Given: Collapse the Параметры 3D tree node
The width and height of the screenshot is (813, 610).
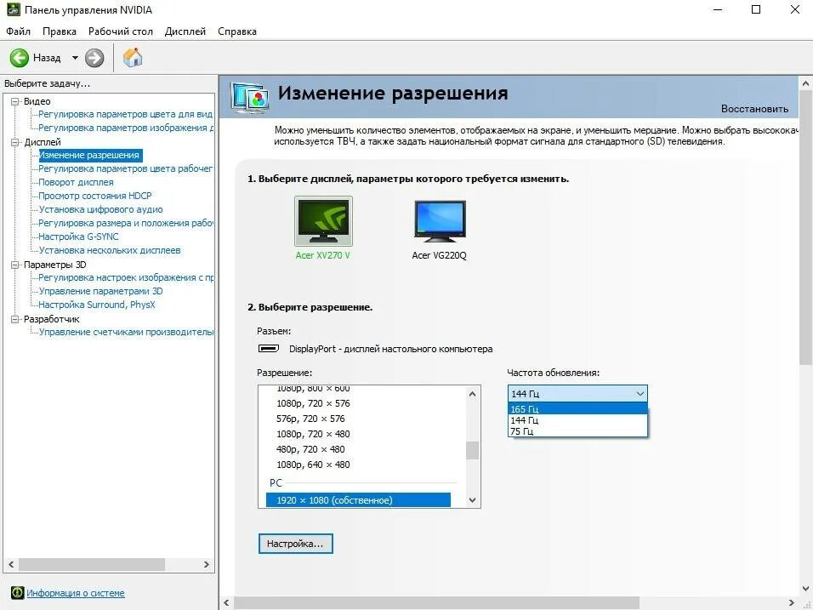Looking at the screenshot, I should [x=15, y=265].
